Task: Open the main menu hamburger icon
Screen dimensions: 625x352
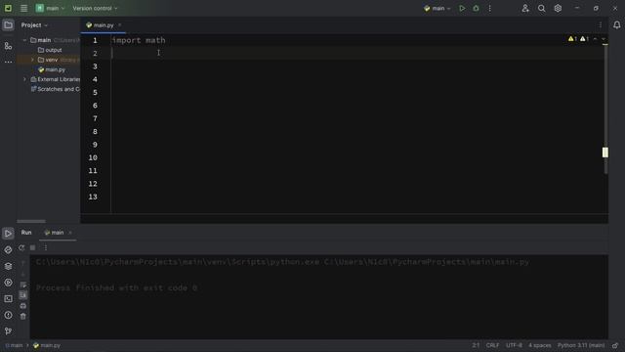Action: pyautogui.click(x=23, y=8)
